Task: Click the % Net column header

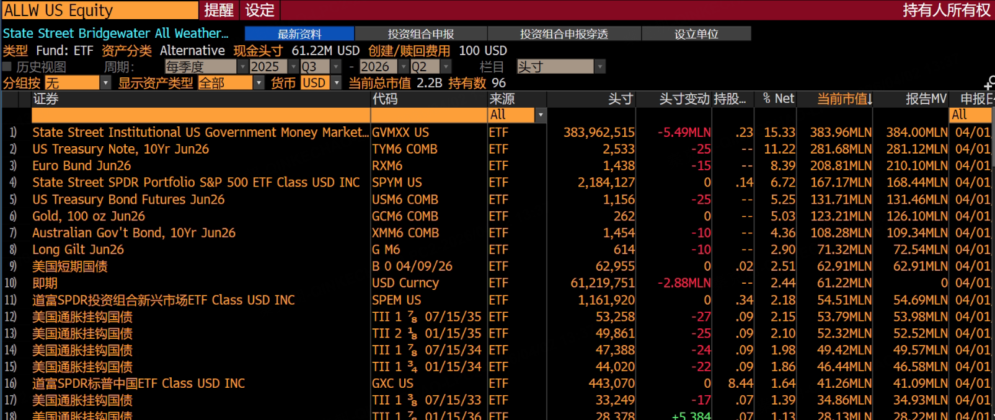Action: pos(779,99)
